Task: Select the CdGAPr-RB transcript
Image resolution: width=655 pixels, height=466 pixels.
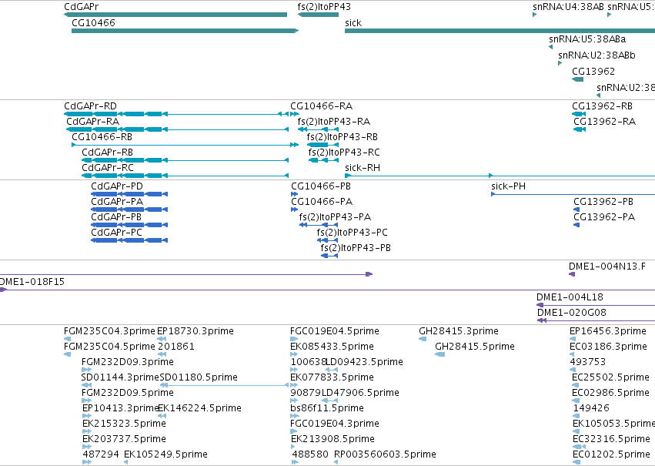Action: (x=185, y=160)
